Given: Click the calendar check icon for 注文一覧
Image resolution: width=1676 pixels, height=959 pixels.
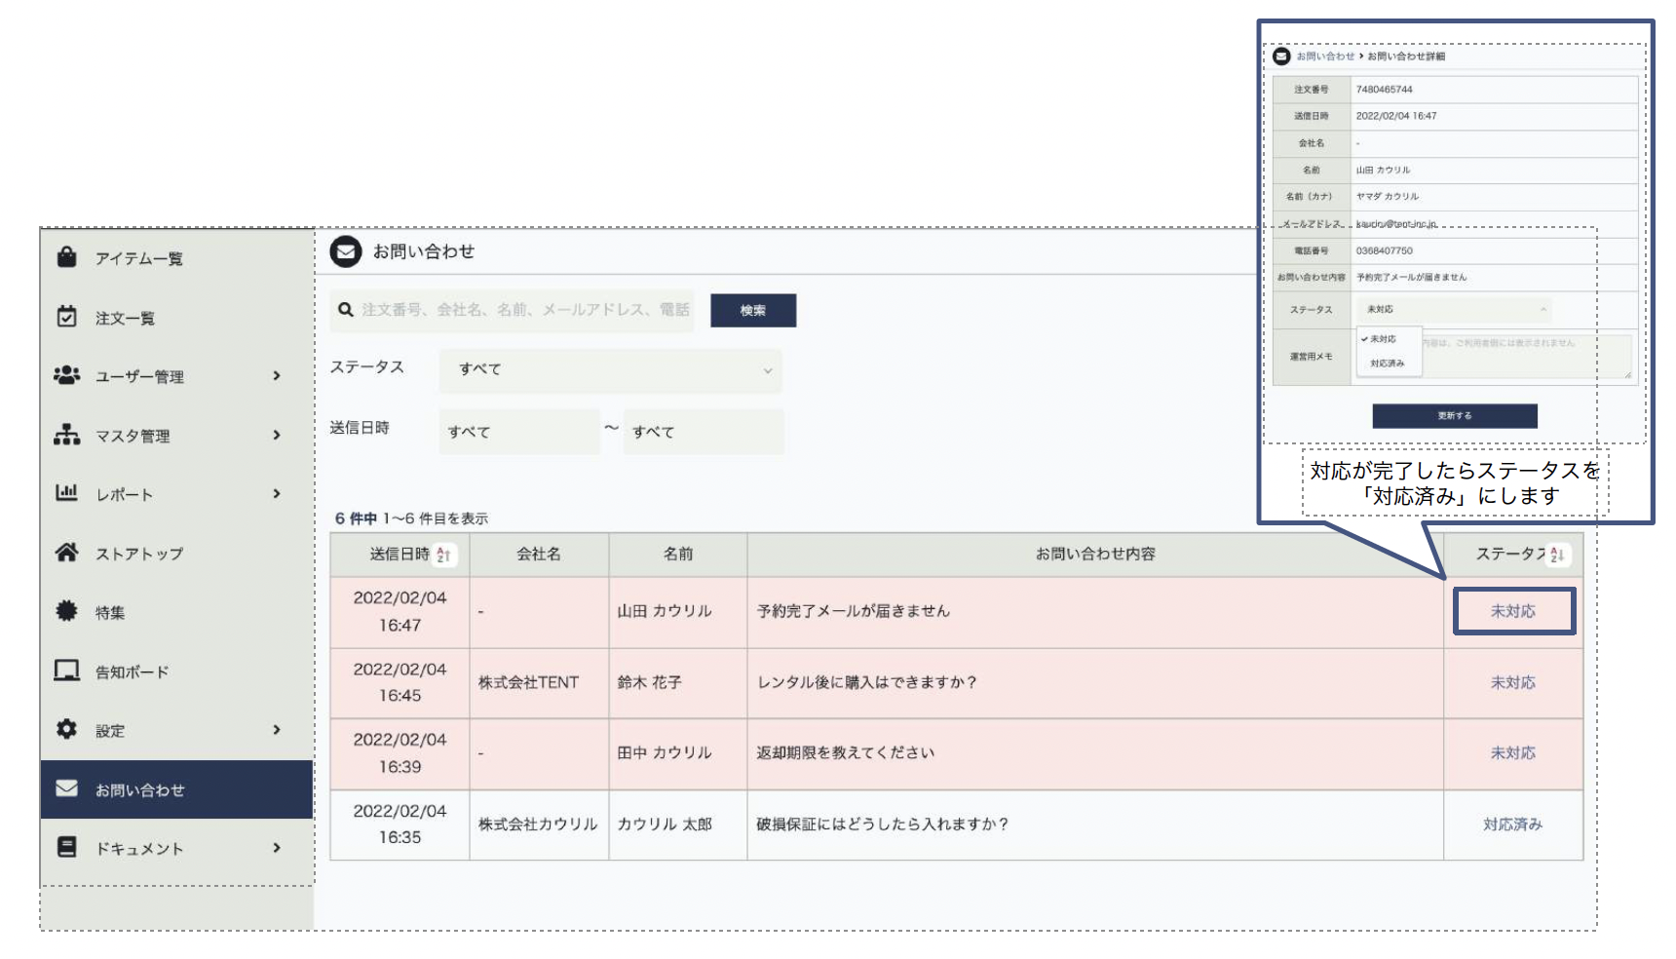Looking at the screenshot, I should pyautogui.click(x=66, y=317).
